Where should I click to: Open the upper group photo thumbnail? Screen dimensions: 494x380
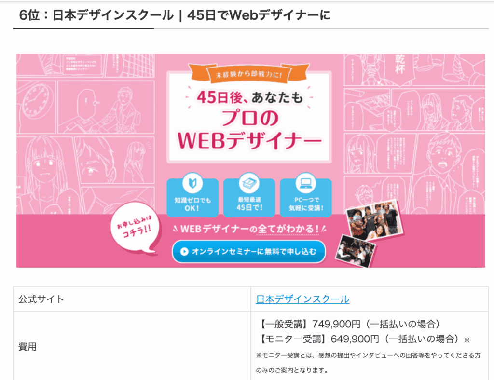point(374,221)
